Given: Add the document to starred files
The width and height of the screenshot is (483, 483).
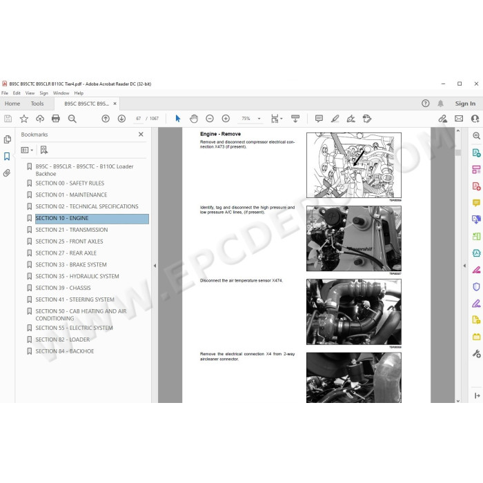Looking at the screenshot, I should tap(23, 119).
